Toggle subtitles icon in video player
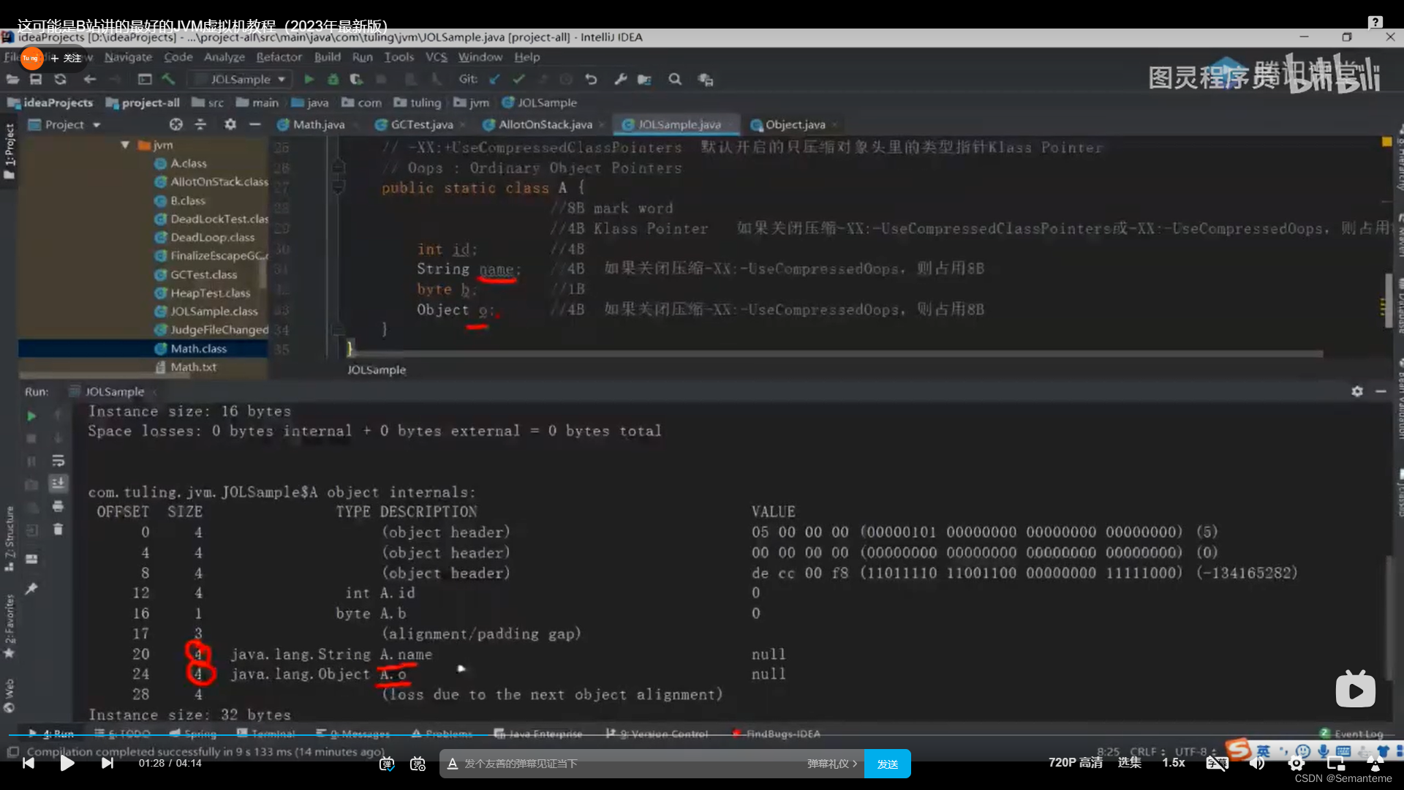The height and width of the screenshot is (790, 1404). pyautogui.click(x=1216, y=763)
